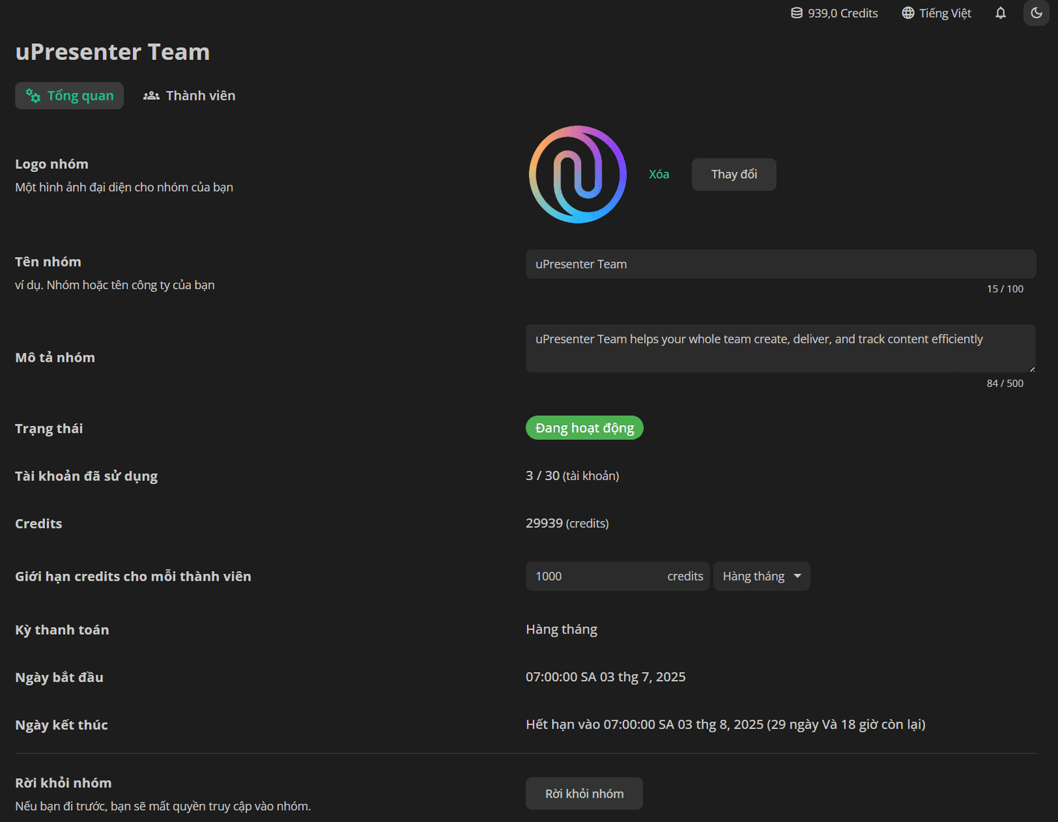
Task: Click the Thay đổi logo button
Action: click(734, 175)
